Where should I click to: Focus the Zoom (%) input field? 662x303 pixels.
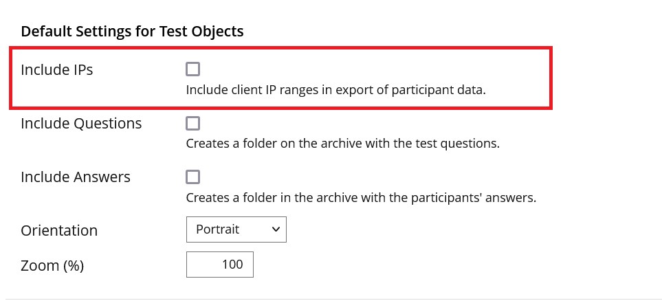(x=219, y=265)
